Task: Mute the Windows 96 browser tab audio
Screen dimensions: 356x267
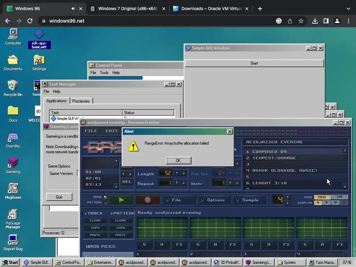Action: (73, 9)
